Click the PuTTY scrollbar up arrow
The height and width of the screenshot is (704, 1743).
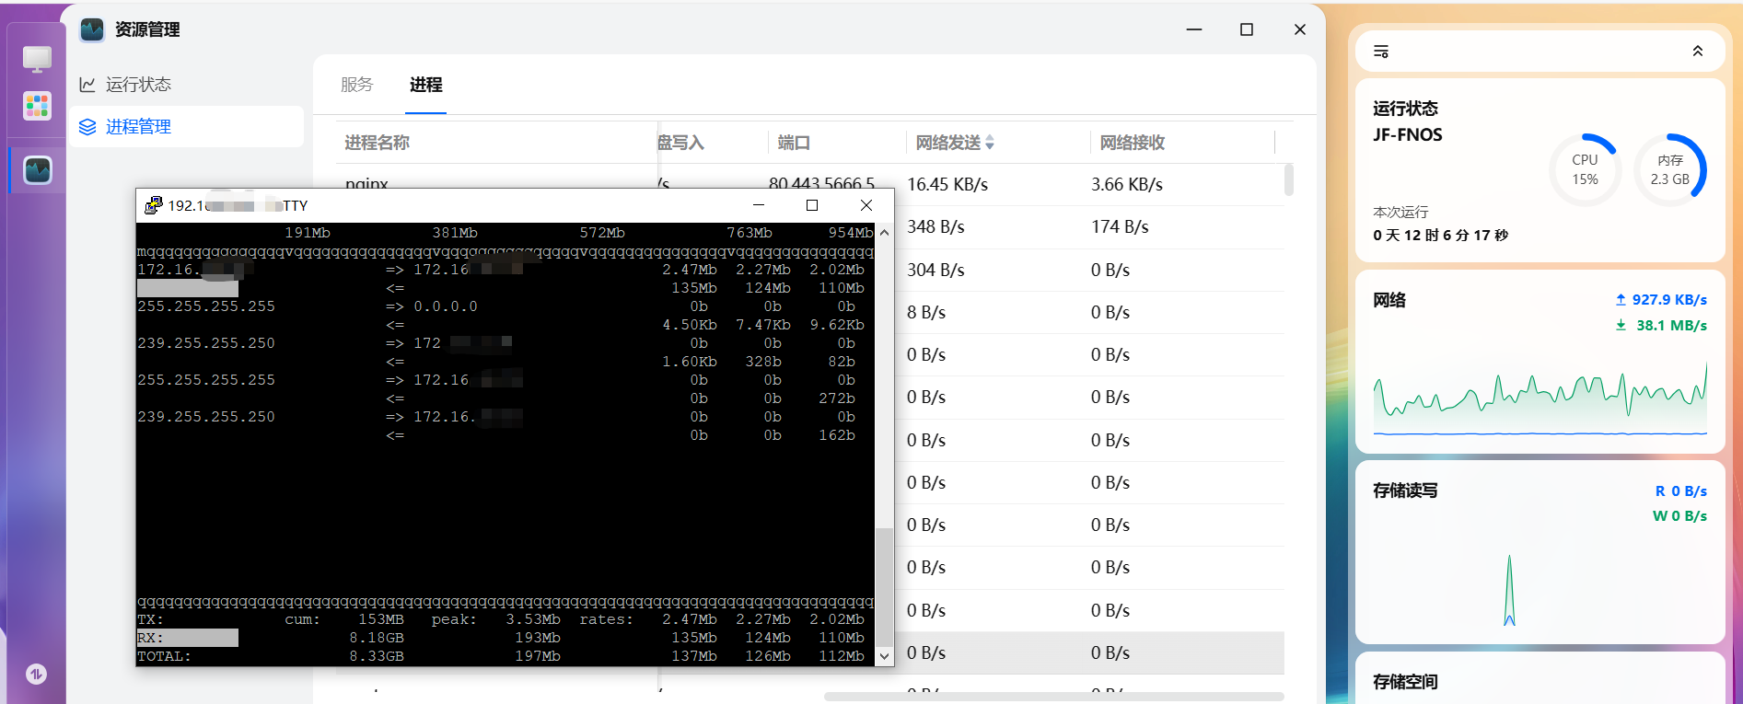point(884,233)
